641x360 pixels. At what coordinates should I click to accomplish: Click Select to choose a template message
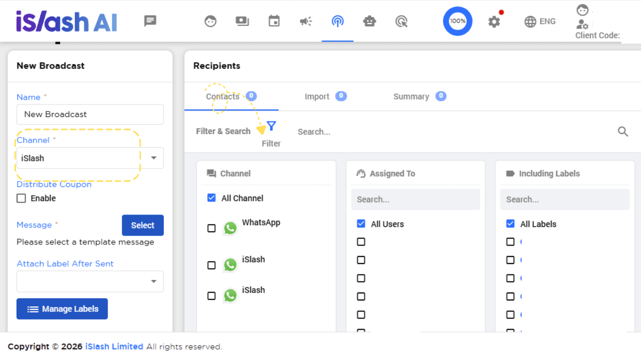coord(143,225)
